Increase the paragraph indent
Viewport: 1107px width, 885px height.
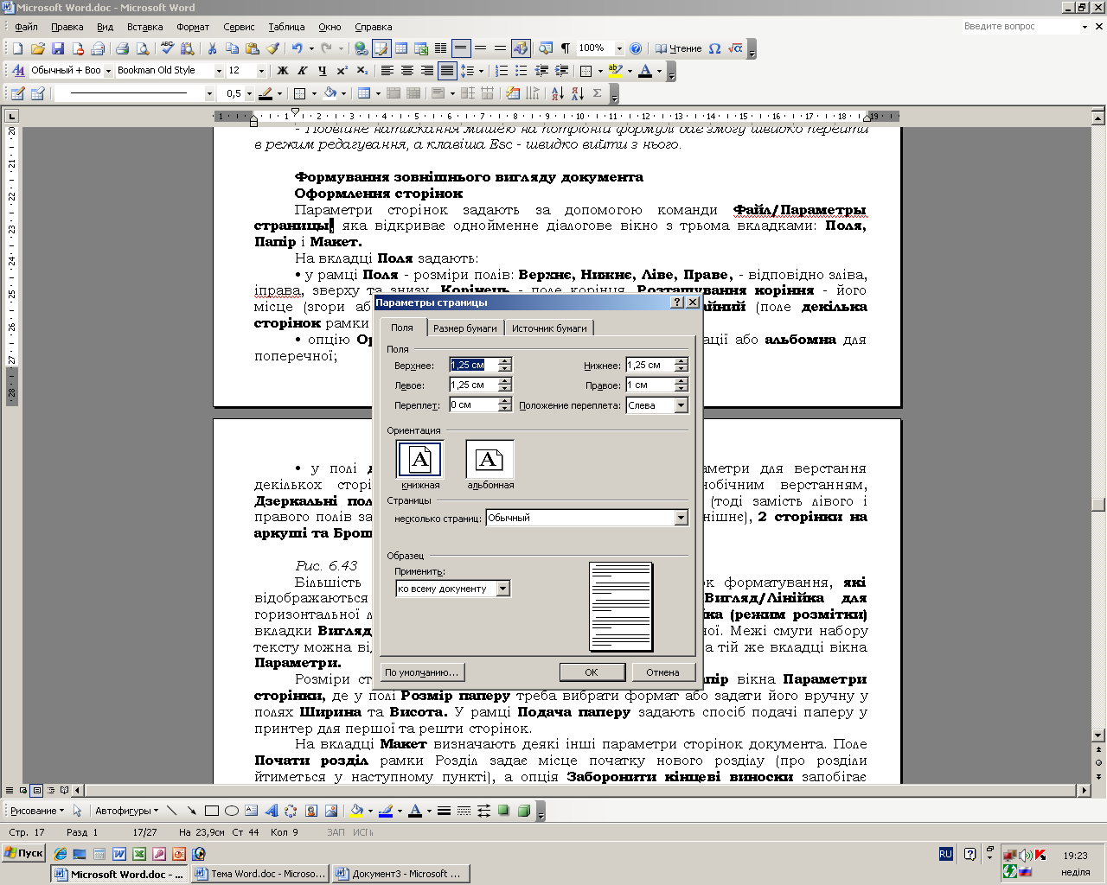[561, 71]
